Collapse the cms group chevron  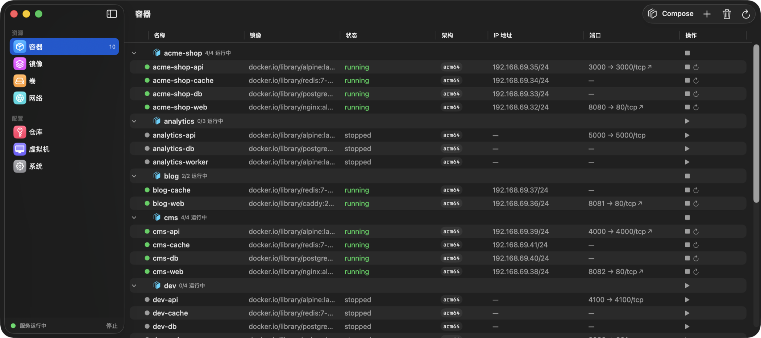[134, 217]
